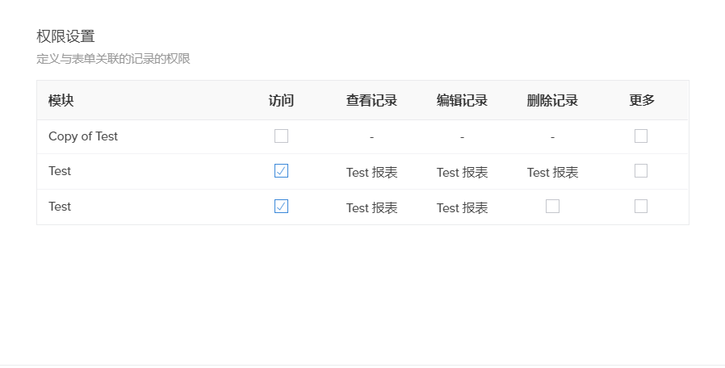Open 查看记录 'Test 报表' in first Test row
The height and width of the screenshot is (368, 725).
[371, 173]
